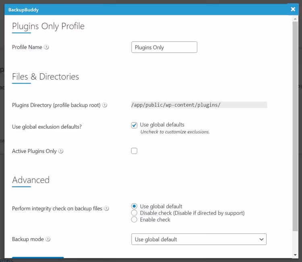Click the plugins directory path field
This screenshot has height=262, width=302.
199,105
